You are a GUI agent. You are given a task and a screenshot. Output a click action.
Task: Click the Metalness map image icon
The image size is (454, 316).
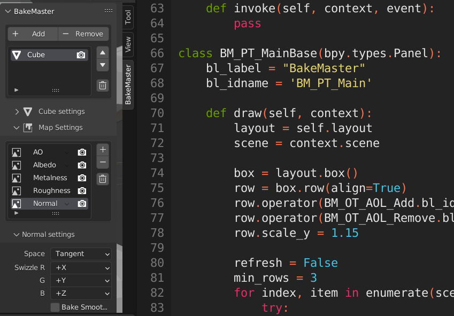coord(17,178)
